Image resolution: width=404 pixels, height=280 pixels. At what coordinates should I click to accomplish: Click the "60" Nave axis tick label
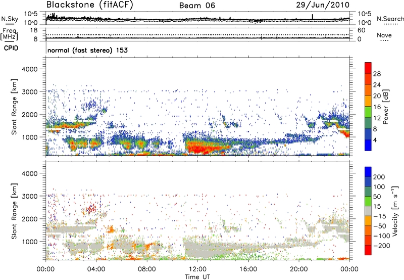[361, 30]
